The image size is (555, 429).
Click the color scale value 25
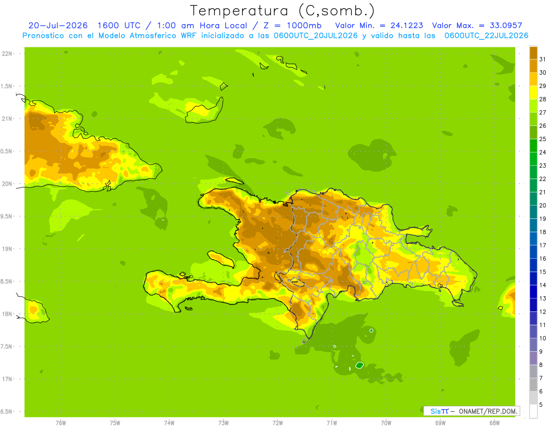[543, 139]
